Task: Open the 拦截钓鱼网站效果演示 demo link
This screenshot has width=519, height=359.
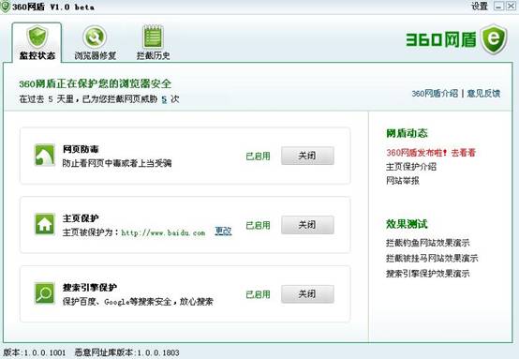Action: [427, 243]
